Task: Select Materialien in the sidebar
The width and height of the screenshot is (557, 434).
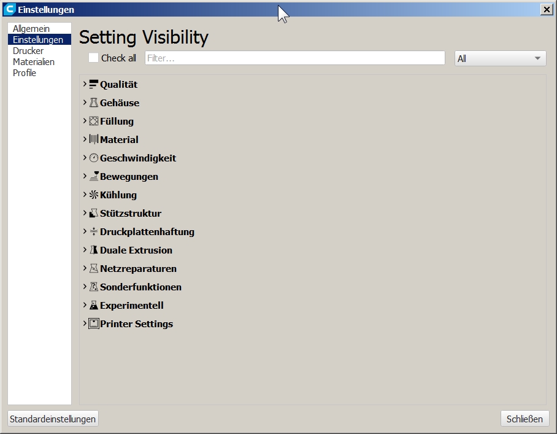Action: click(34, 62)
